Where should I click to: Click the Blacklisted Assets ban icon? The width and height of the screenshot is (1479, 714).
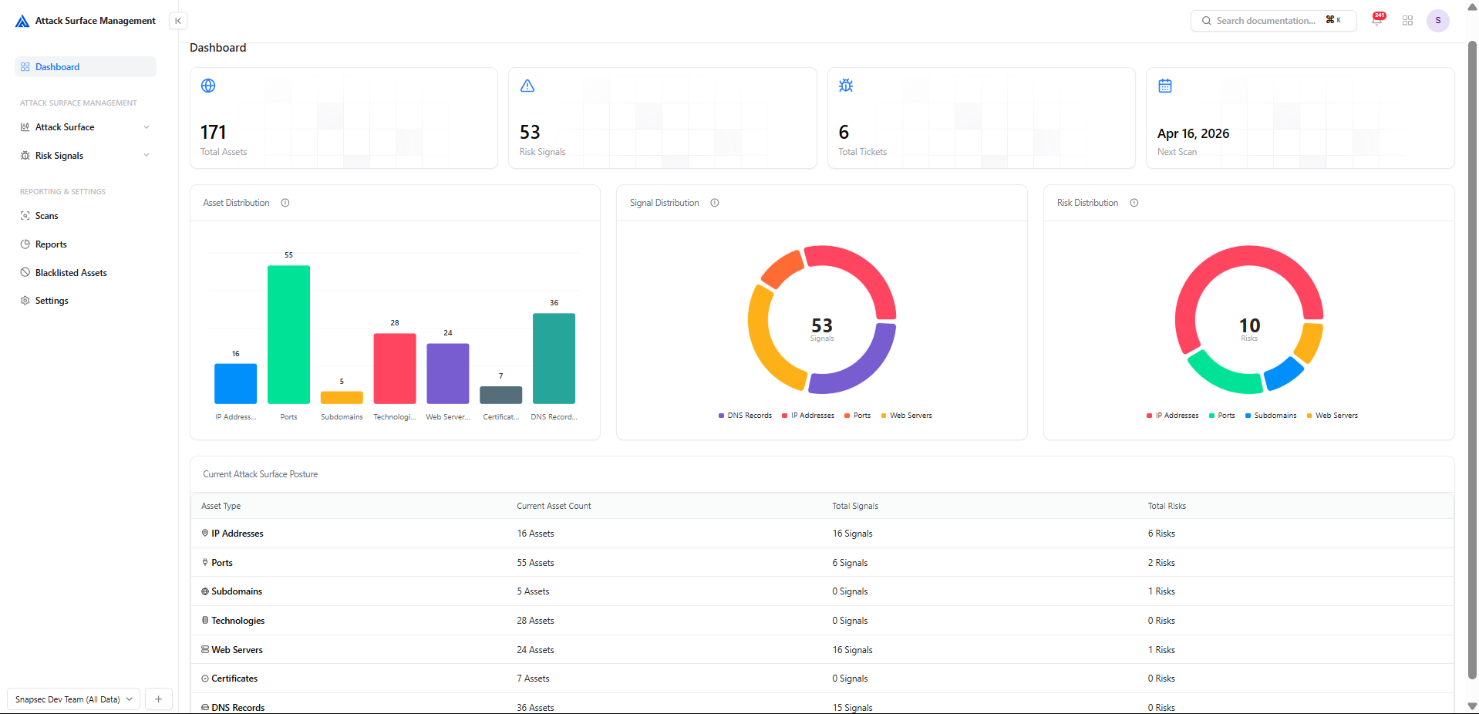coord(25,272)
